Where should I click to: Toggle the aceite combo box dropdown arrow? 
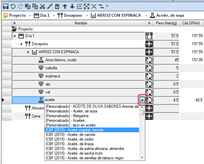142,100
